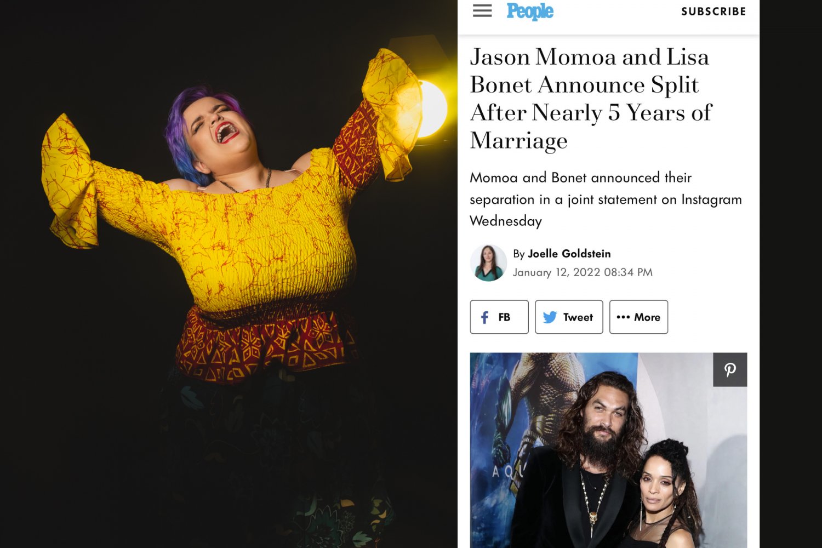
Task: Click the article subheading about joint statement
Action: tap(606, 199)
